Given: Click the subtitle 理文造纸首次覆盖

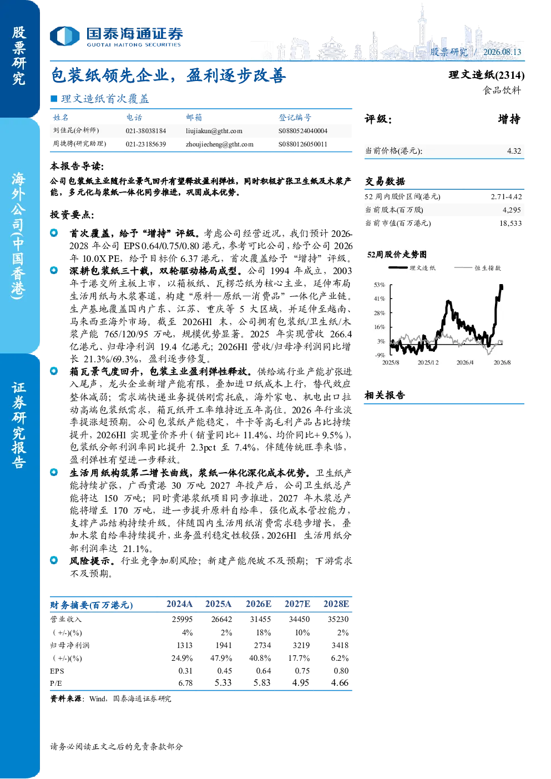Looking at the screenshot, I should tap(105, 99).
